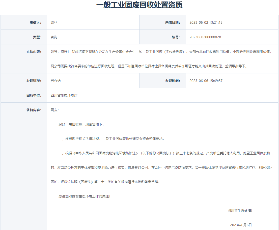The width and height of the screenshot is (279, 230).
Task: Select the 回复单位 label cell
Action: [34, 95]
